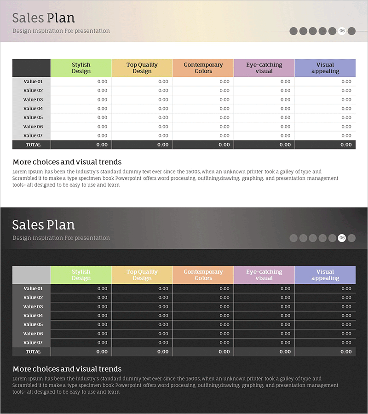This screenshot has height=414, width=368.
Task: Select last pagination dot on the light slide
Action: pos(351,31)
